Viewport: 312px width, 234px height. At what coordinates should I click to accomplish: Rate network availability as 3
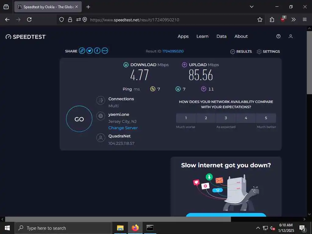(226, 118)
